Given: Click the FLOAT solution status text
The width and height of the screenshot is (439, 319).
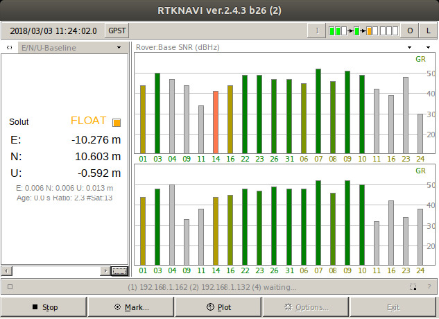Looking at the screenshot, I should point(89,121).
